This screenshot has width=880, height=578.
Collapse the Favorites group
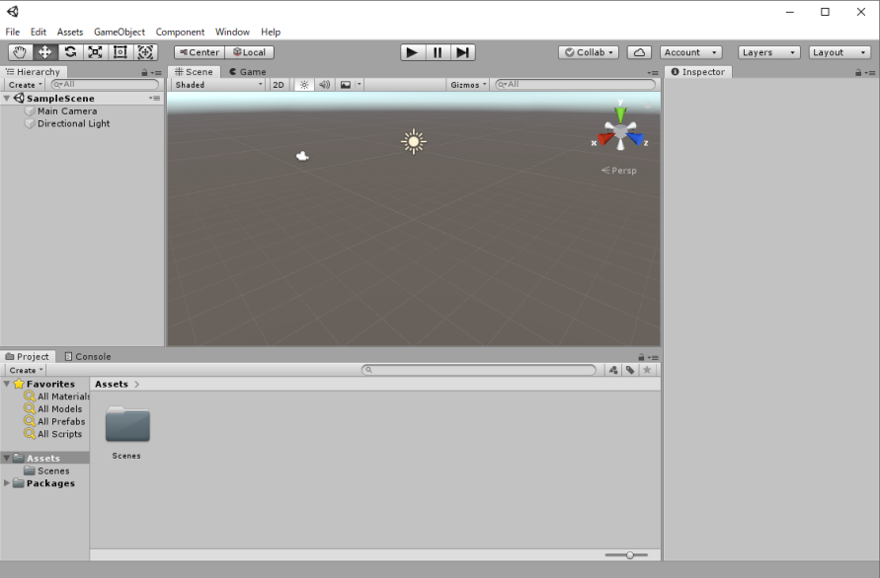[x=7, y=384]
